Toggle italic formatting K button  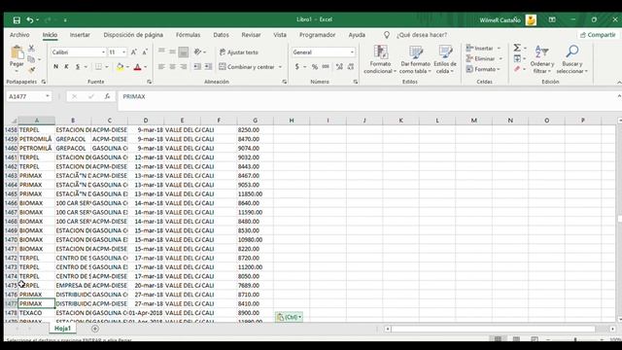pos(67,67)
